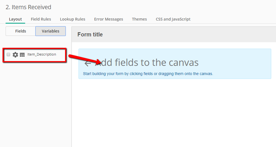
Task: Open the Lookup Rules tab
Action: click(73, 19)
